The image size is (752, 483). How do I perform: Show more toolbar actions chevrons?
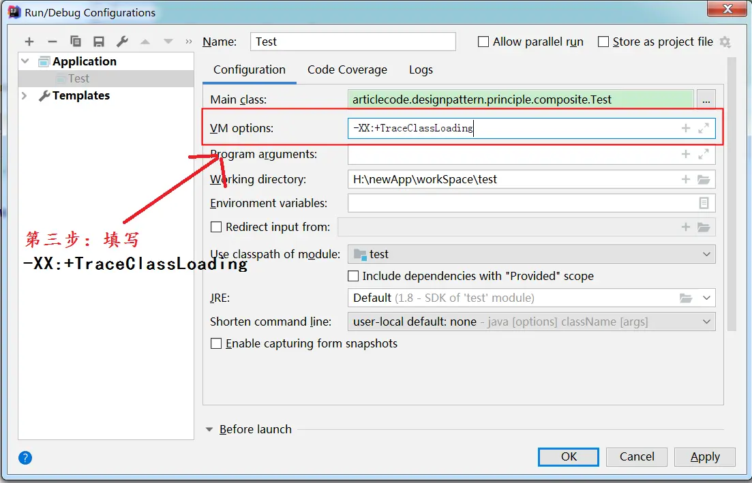click(188, 42)
